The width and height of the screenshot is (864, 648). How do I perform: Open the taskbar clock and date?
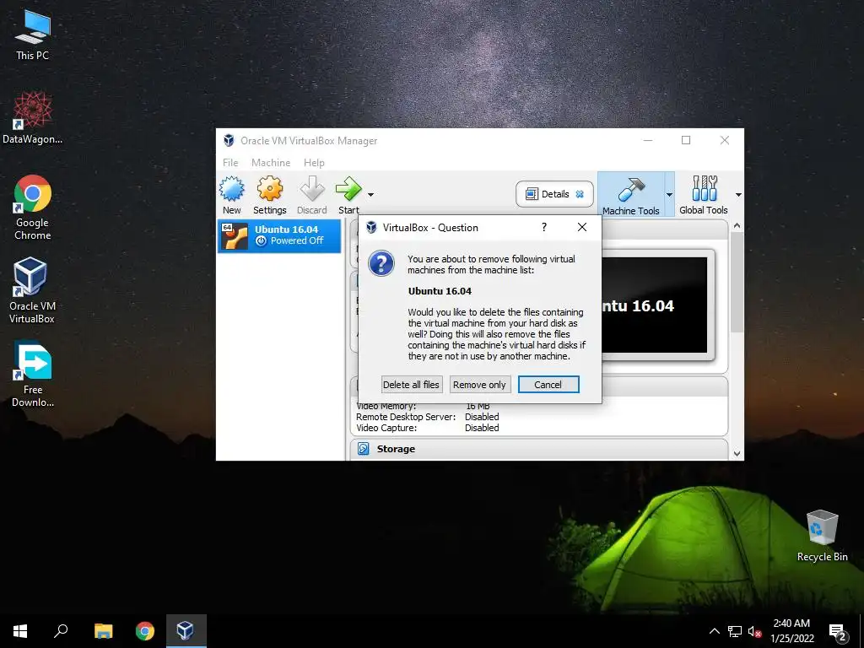coord(791,631)
